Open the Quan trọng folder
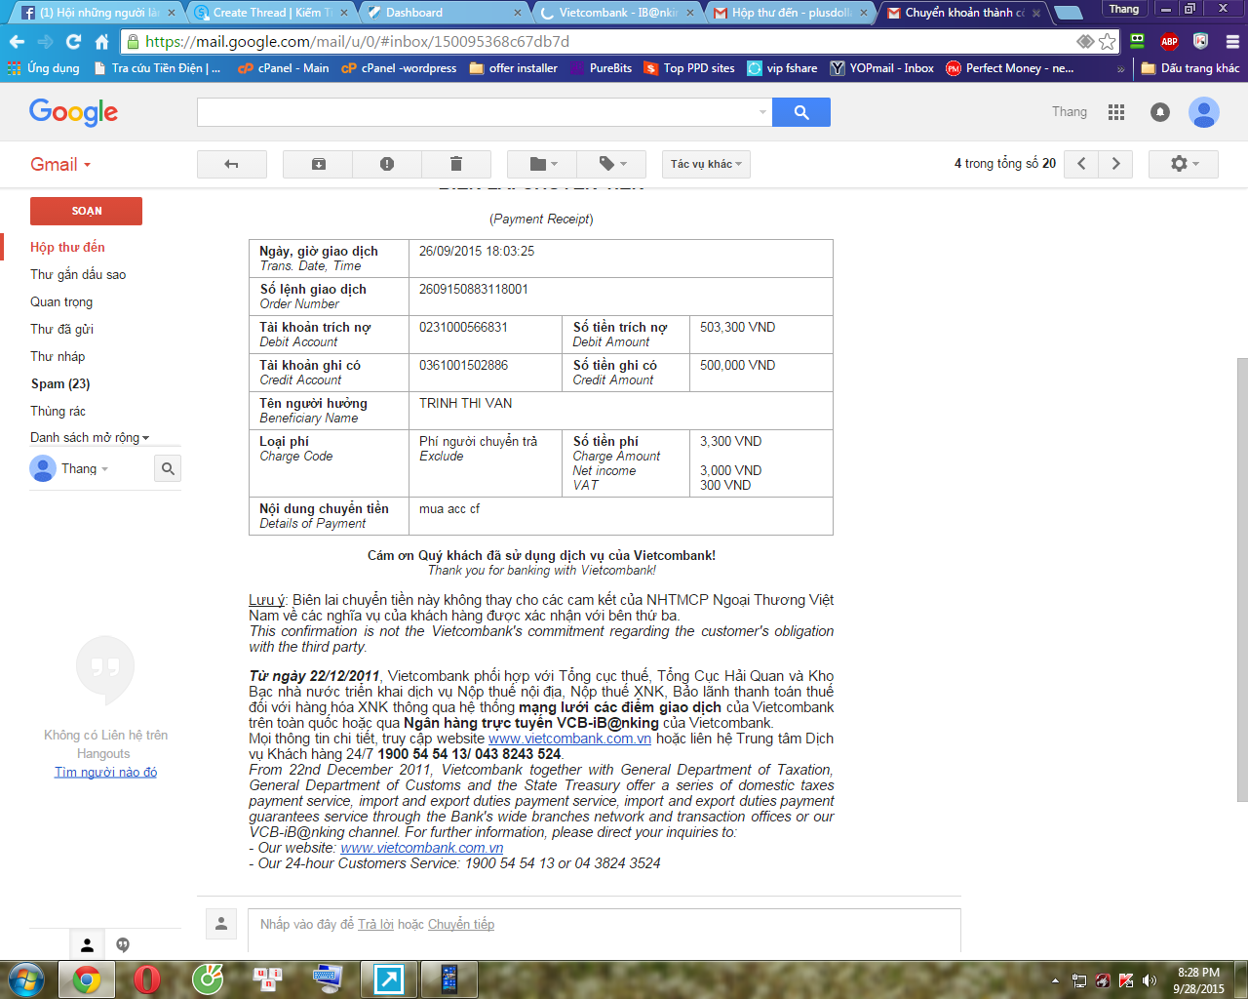Viewport: 1248px width, 999px height. click(x=61, y=302)
